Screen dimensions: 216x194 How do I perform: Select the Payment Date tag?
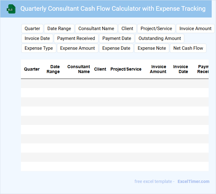[x=117, y=38]
